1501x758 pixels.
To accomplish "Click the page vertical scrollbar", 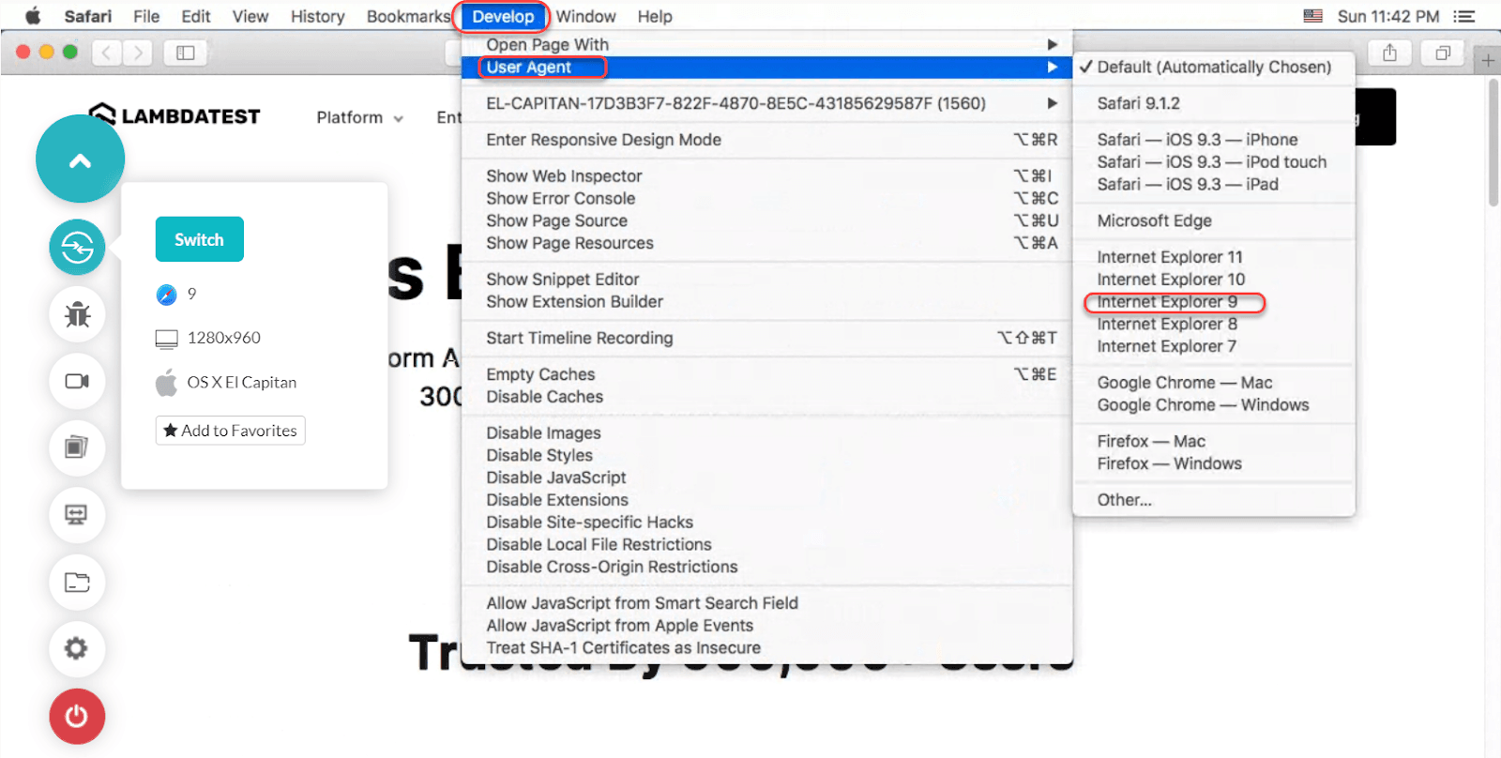I will (x=1493, y=141).
